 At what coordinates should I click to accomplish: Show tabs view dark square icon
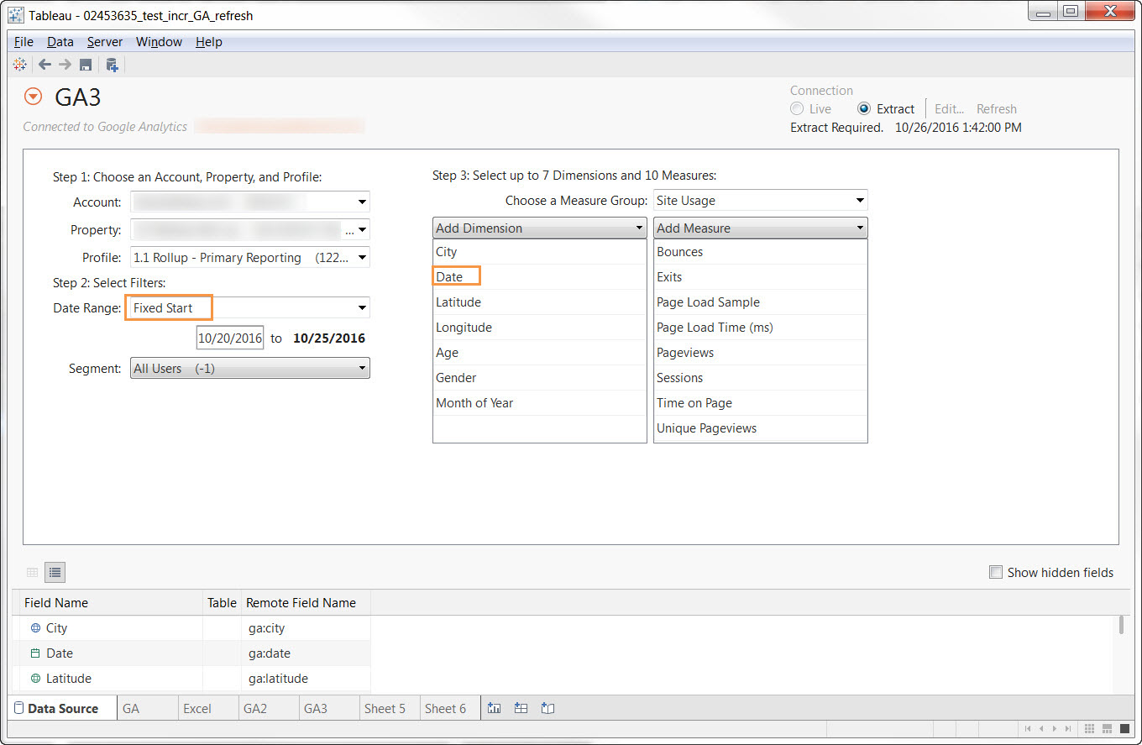point(1125,728)
